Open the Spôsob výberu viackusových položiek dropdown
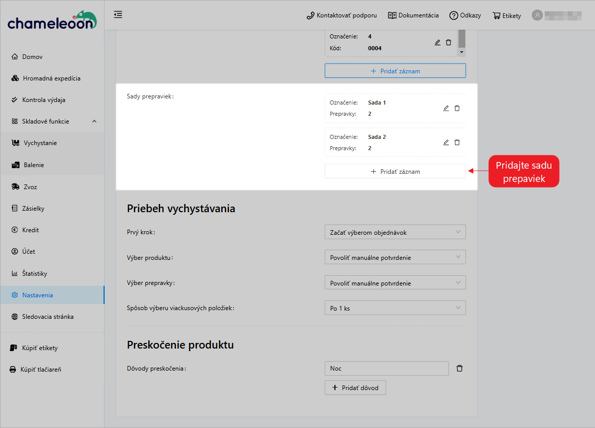This screenshot has width=595, height=428. (395, 308)
